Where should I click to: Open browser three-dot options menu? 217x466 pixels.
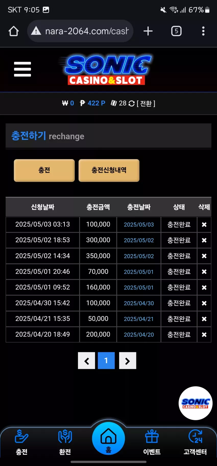point(203,31)
